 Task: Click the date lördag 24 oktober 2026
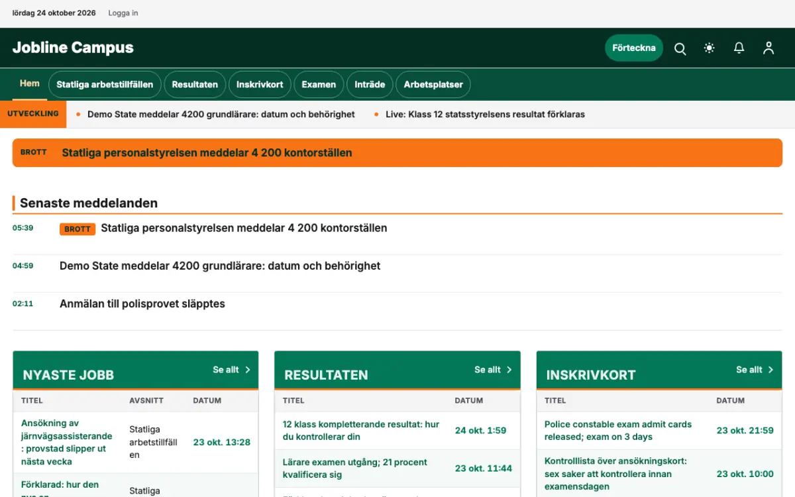click(x=54, y=13)
